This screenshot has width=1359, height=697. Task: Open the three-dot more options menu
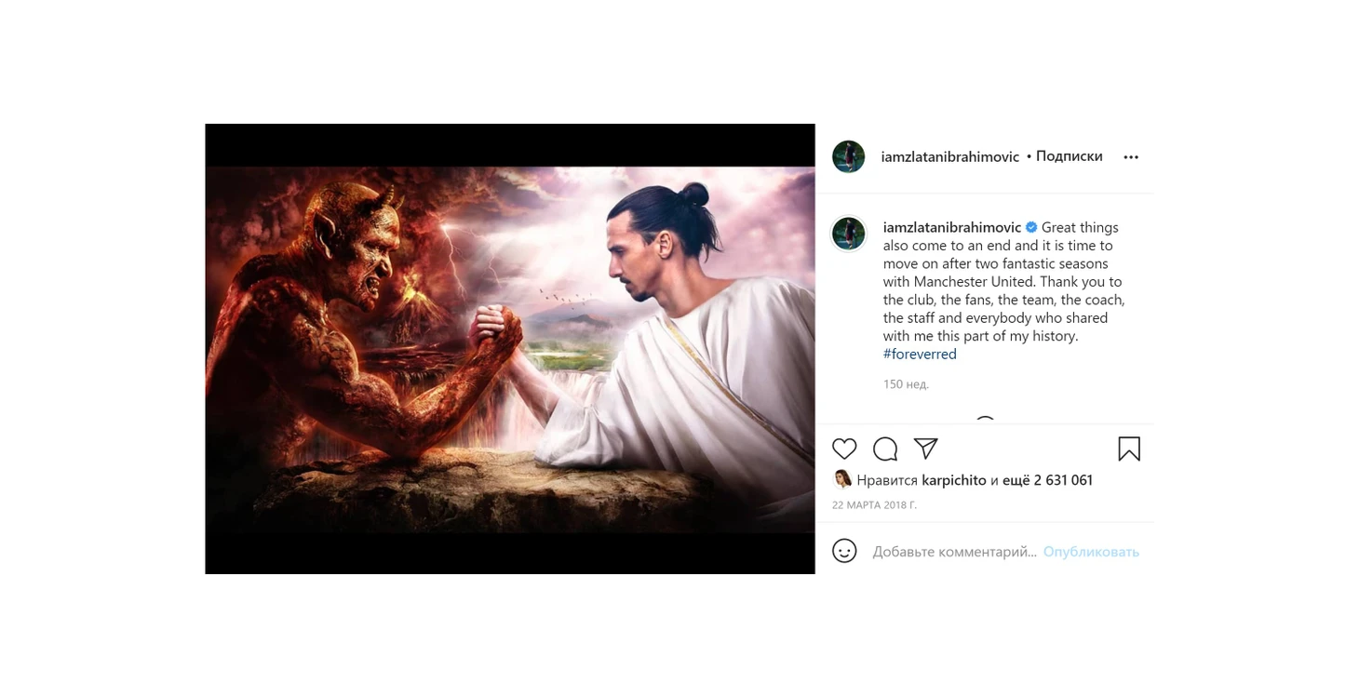tap(1131, 157)
